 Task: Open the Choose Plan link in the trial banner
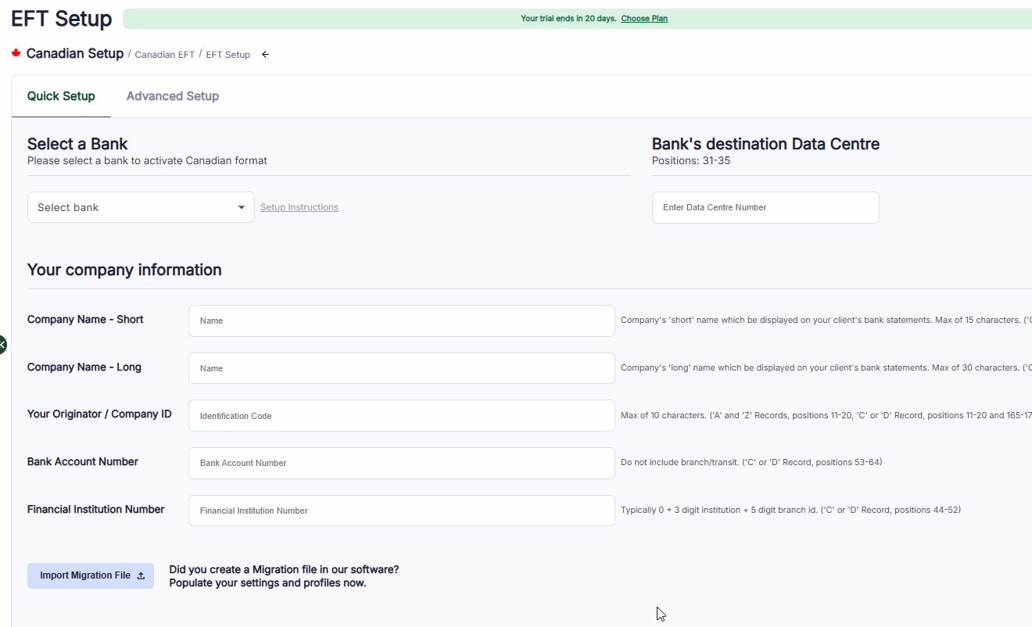[x=643, y=19]
